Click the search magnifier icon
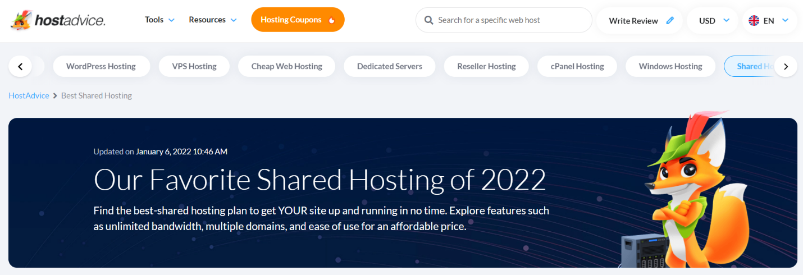Image resolution: width=803 pixels, height=275 pixels. point(428,20)
